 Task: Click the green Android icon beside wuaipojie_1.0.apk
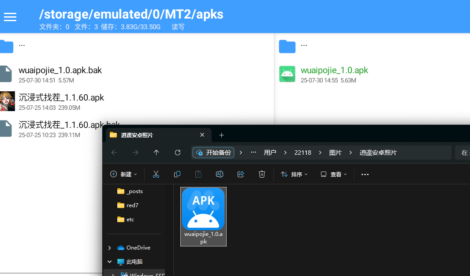click(x=287, y=74)
